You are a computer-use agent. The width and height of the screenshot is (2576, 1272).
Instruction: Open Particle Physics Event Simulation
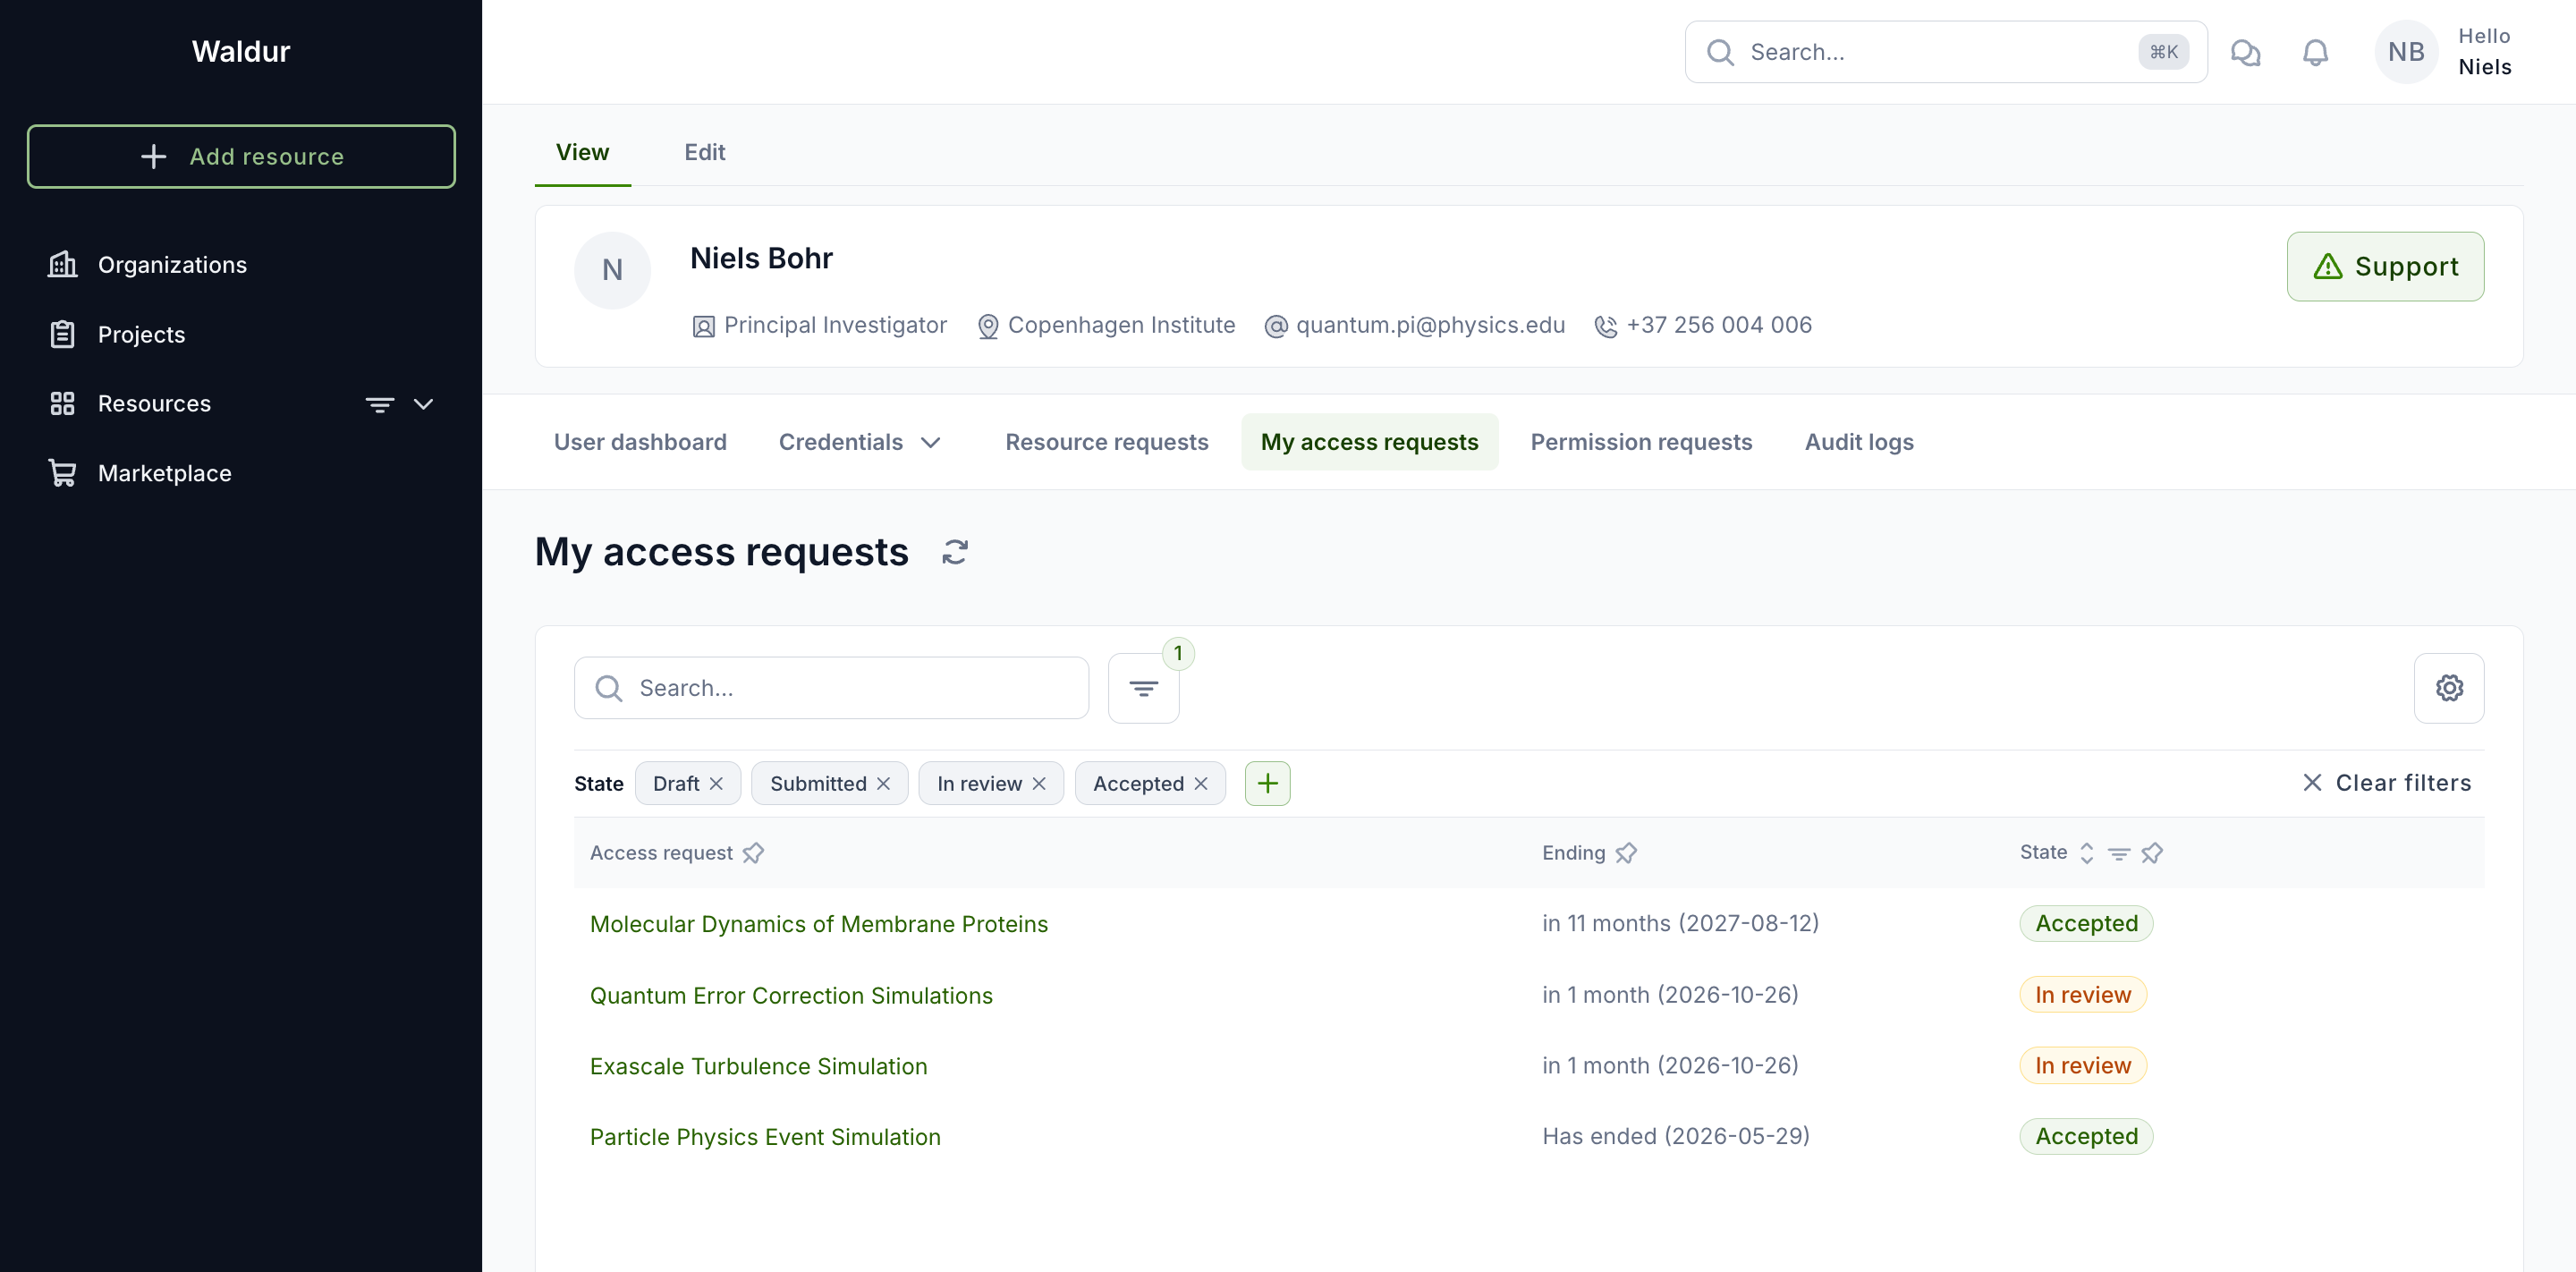tap(765, 1137)
